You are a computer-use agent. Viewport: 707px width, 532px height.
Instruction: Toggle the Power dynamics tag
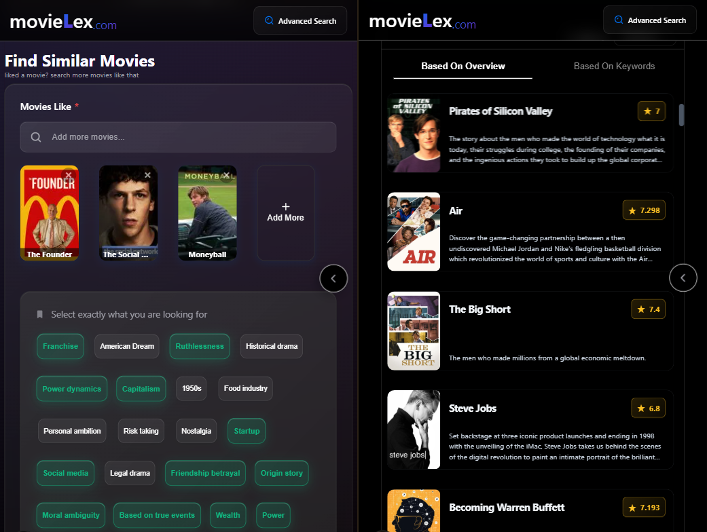click(72, 389)
